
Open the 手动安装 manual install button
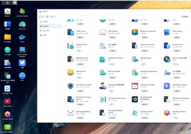click(185, 17)
